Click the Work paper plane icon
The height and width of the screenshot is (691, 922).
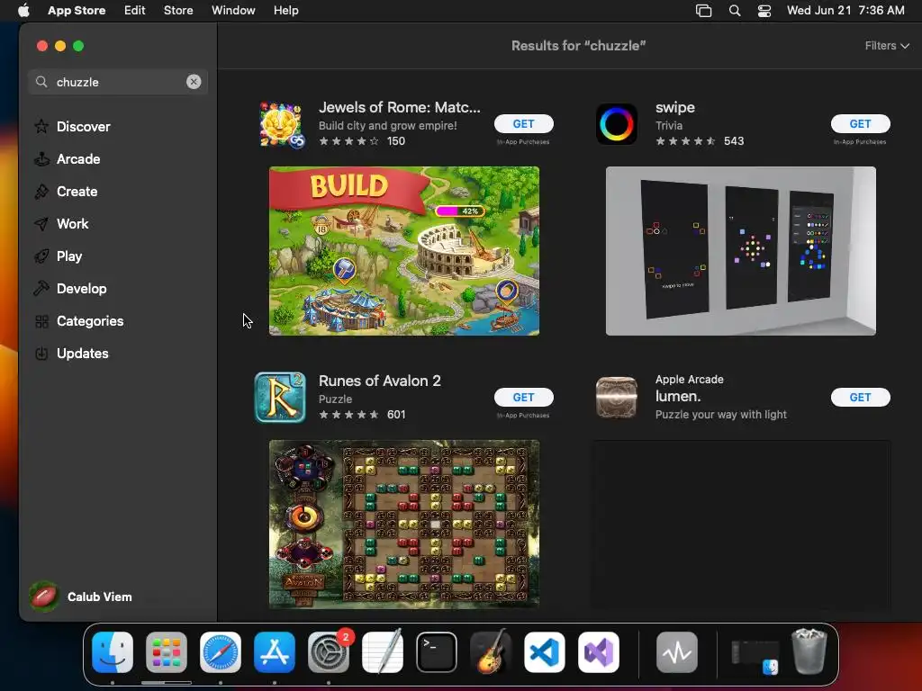(41, 223)
